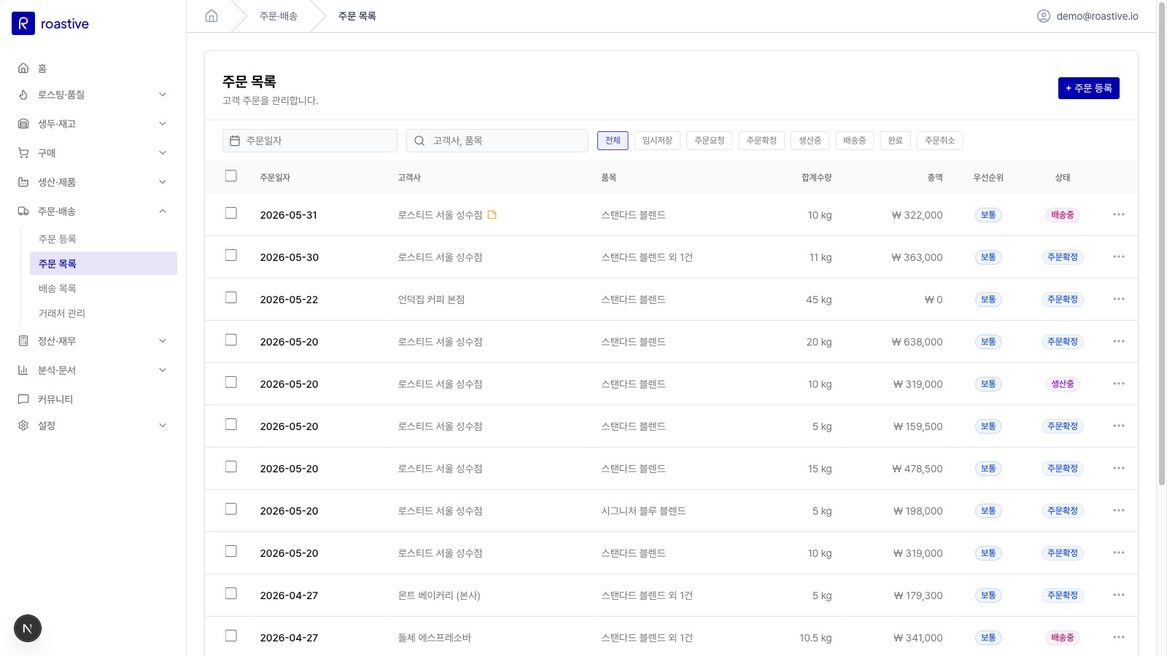1167x656 pixels.
Task: Open 배송 목록 in the sidebar submenu
Action: (104, 289)
